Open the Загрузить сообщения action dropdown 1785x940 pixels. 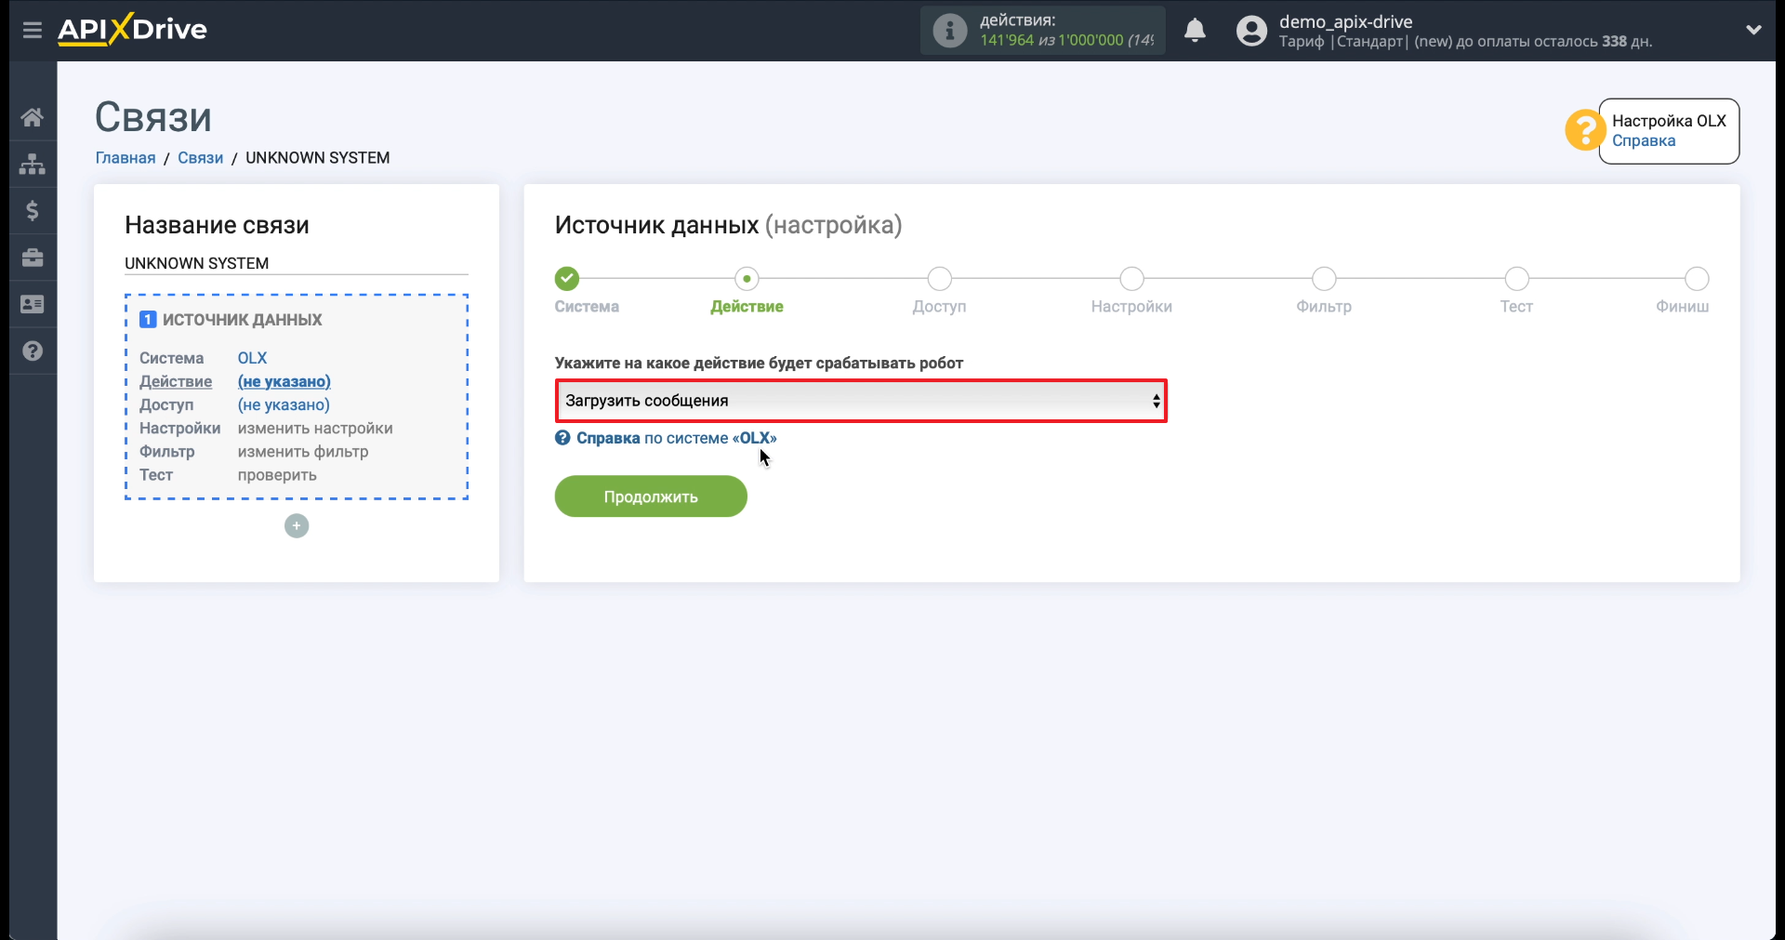tap(861, 401)
